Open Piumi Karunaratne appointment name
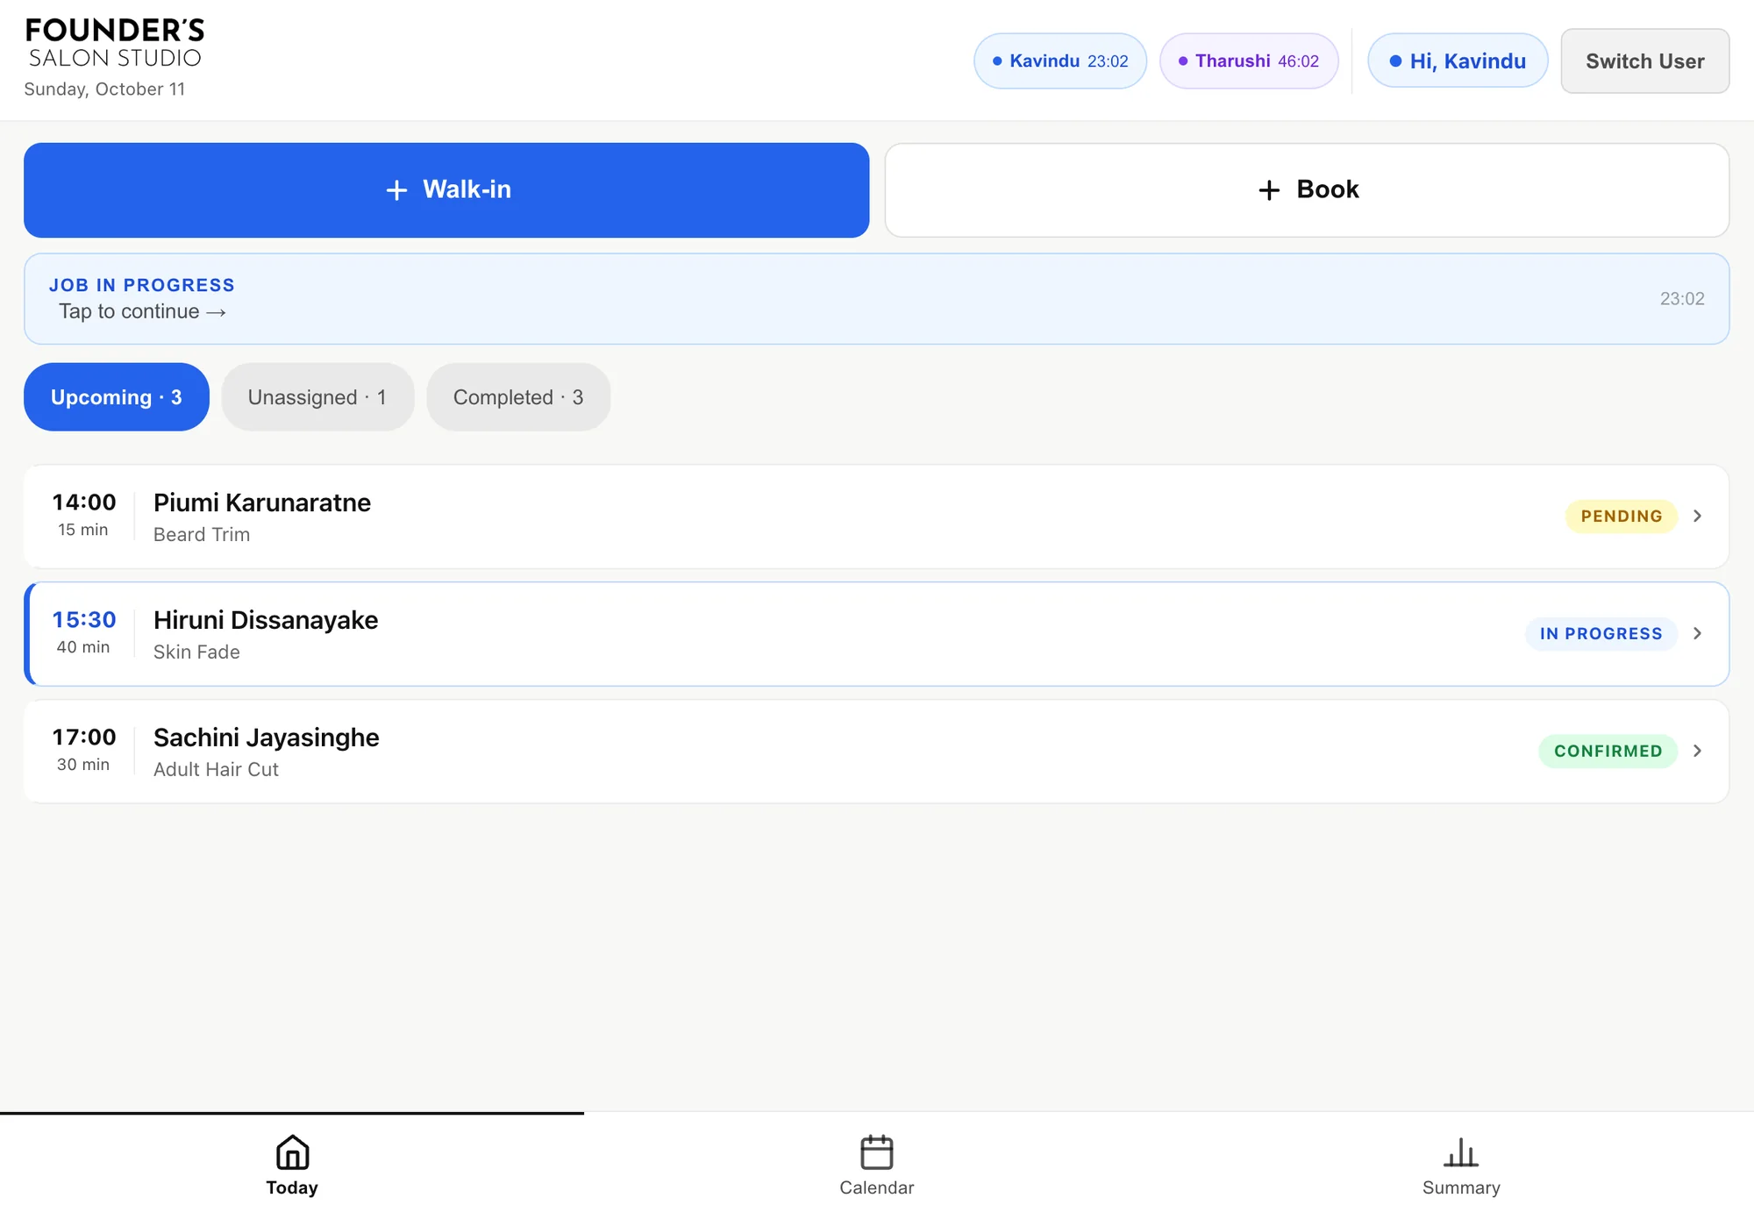 click(x=262, y=503)
